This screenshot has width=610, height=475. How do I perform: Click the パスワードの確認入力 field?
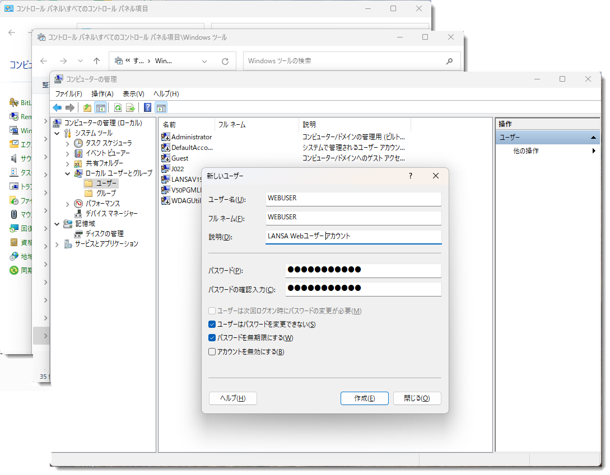coord(364,289)
